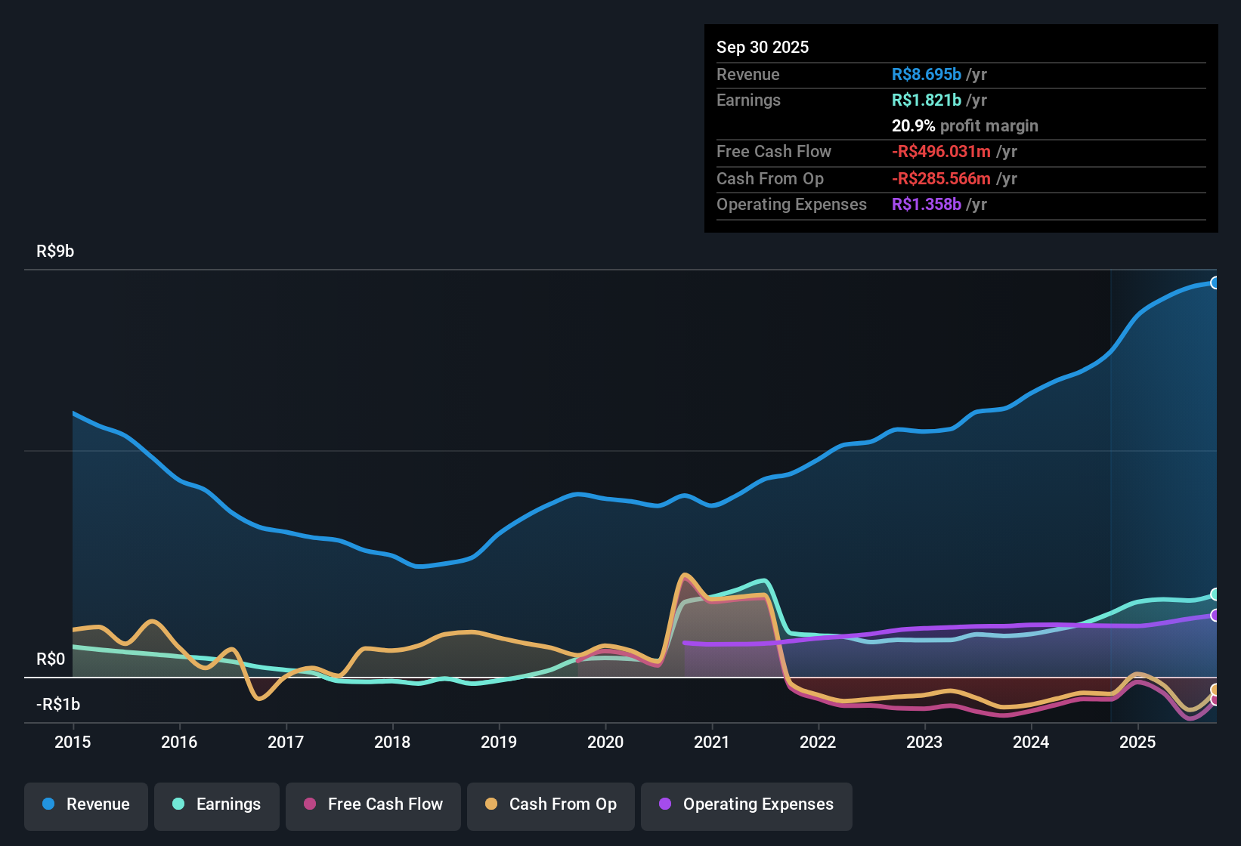This screenshot has width=1241, height=846.
Task: Click the pink Free Cash Flow legend dot
Action: click(x=310, y=804)
